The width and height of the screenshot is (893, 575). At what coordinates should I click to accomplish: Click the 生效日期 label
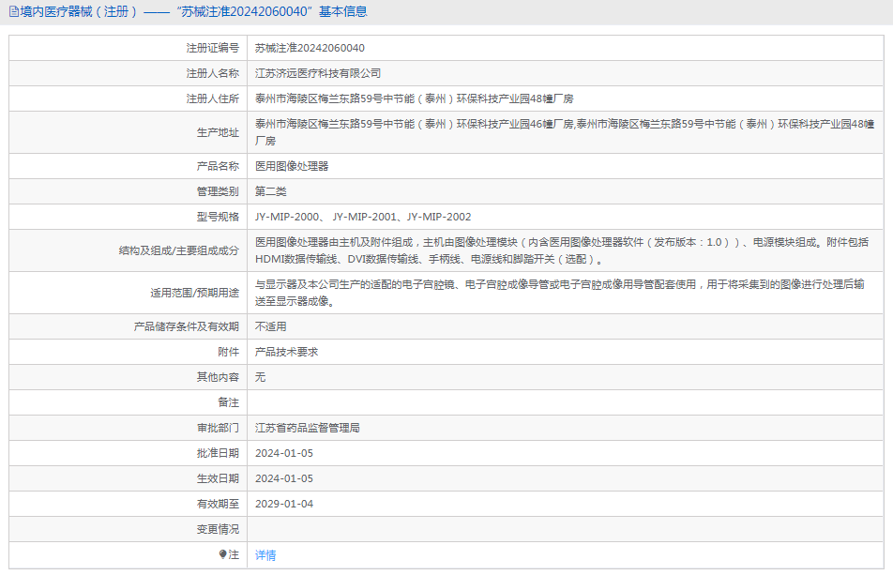(218, 478)
